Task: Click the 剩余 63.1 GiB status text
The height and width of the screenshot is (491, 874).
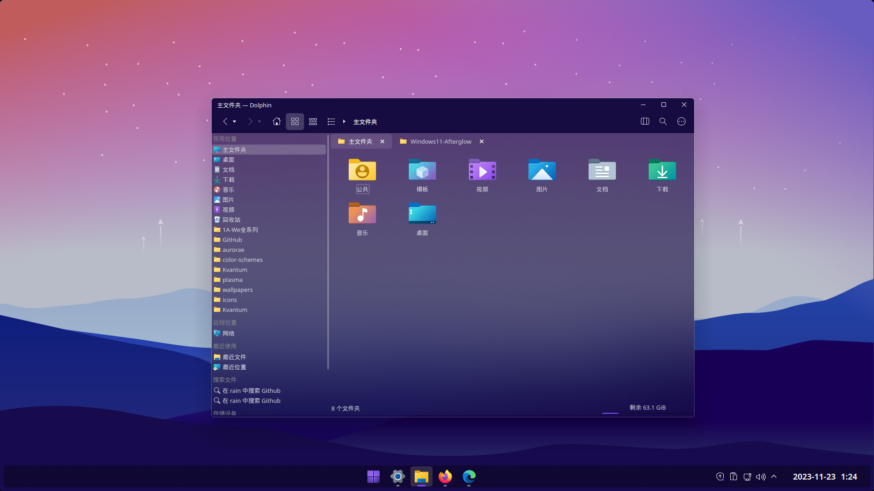Action: tap(647, 407)
